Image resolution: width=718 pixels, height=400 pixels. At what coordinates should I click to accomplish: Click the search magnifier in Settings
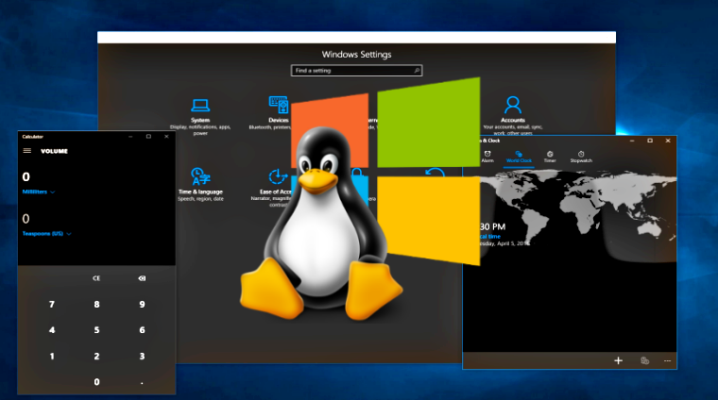tap(417, 71)
